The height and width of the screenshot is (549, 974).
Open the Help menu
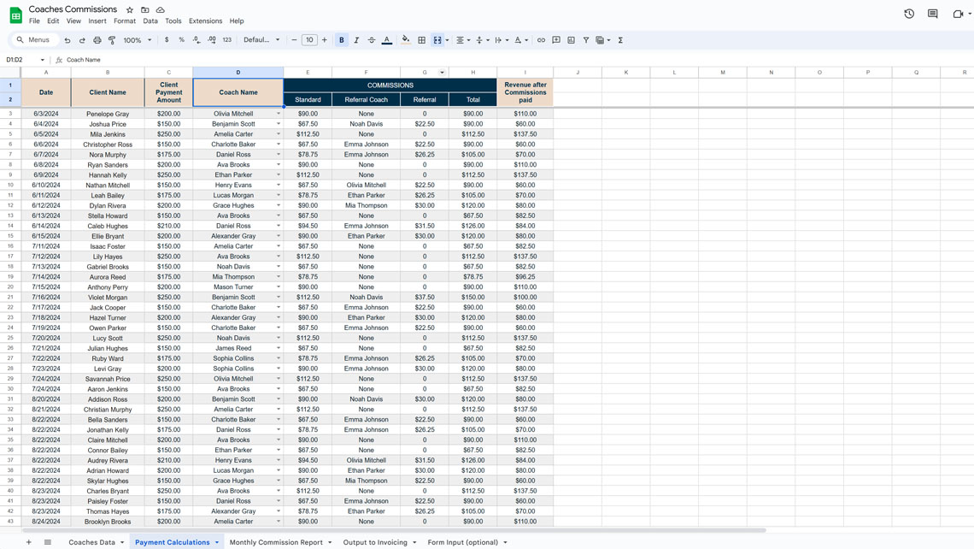click(236, 21)
